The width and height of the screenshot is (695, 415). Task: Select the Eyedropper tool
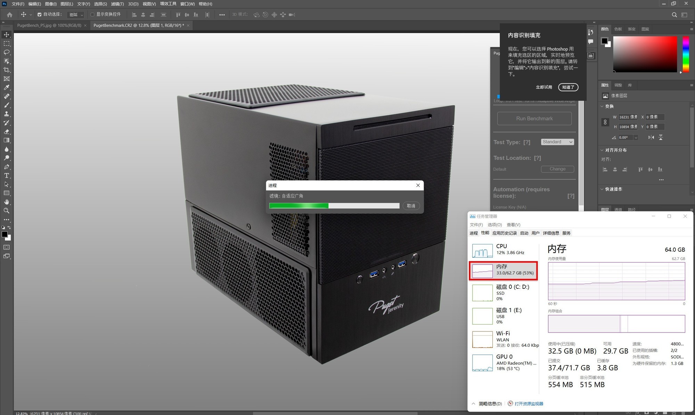pyautogui.click(x=7, y=87)
